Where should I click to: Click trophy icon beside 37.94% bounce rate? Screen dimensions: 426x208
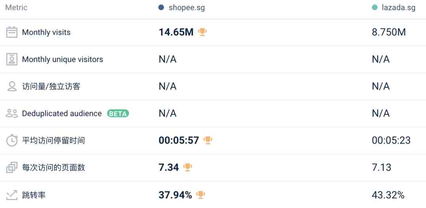(x=201, y=195)
